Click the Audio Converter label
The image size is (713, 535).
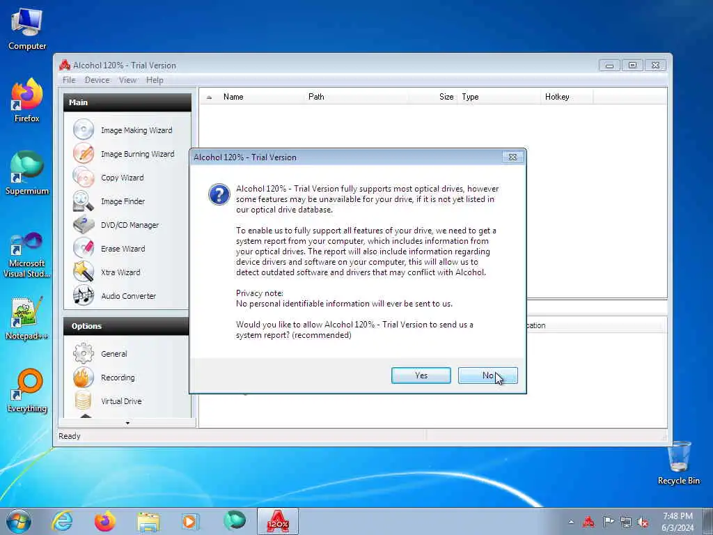click(x=128, y=295)
